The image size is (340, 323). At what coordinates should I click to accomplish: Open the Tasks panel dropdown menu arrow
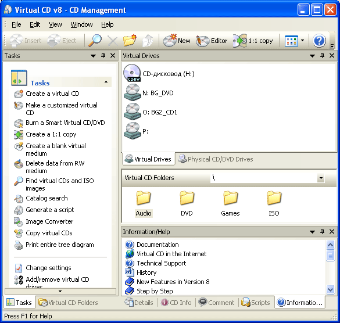[x=93, y=56]
